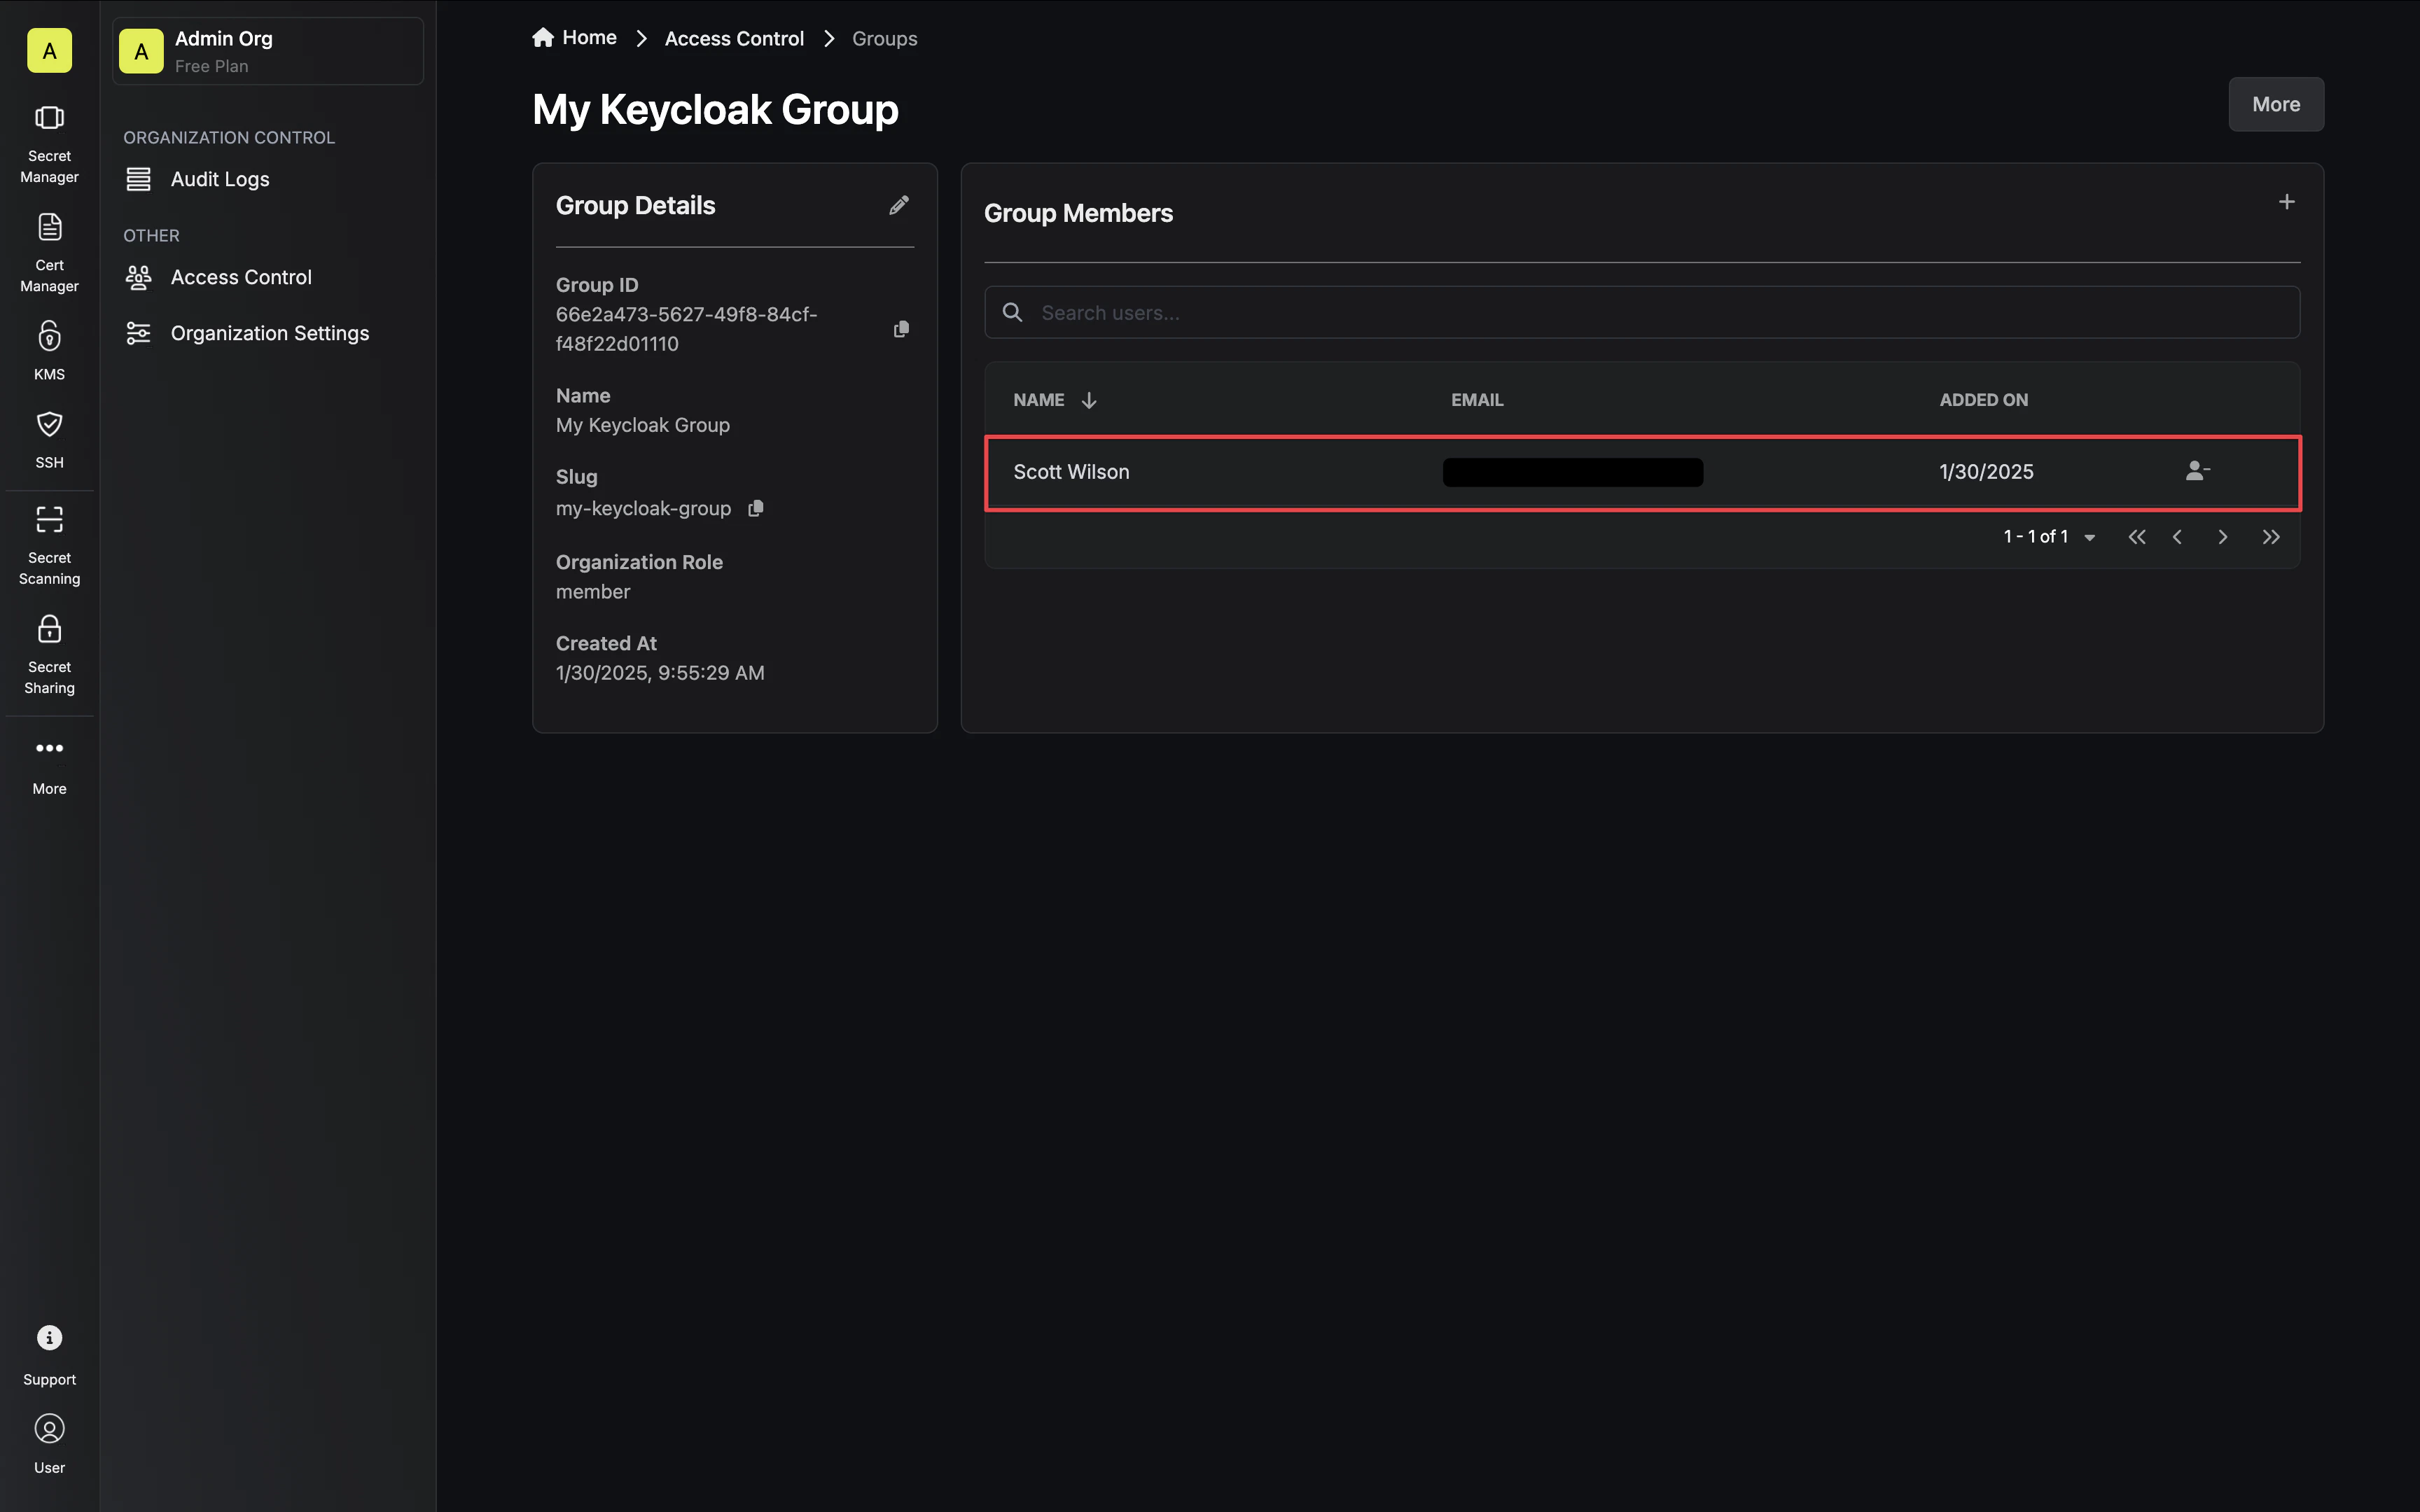Go to Home breadcrumb
This screenshot has height=1512, width=2420.
pyautogui.click(x=574, y=38)
